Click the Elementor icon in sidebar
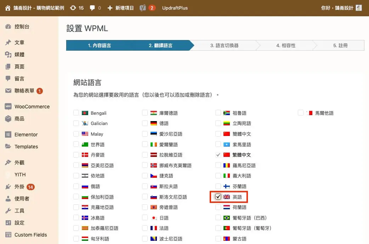369x244 pixels. (x=8, y=135)
